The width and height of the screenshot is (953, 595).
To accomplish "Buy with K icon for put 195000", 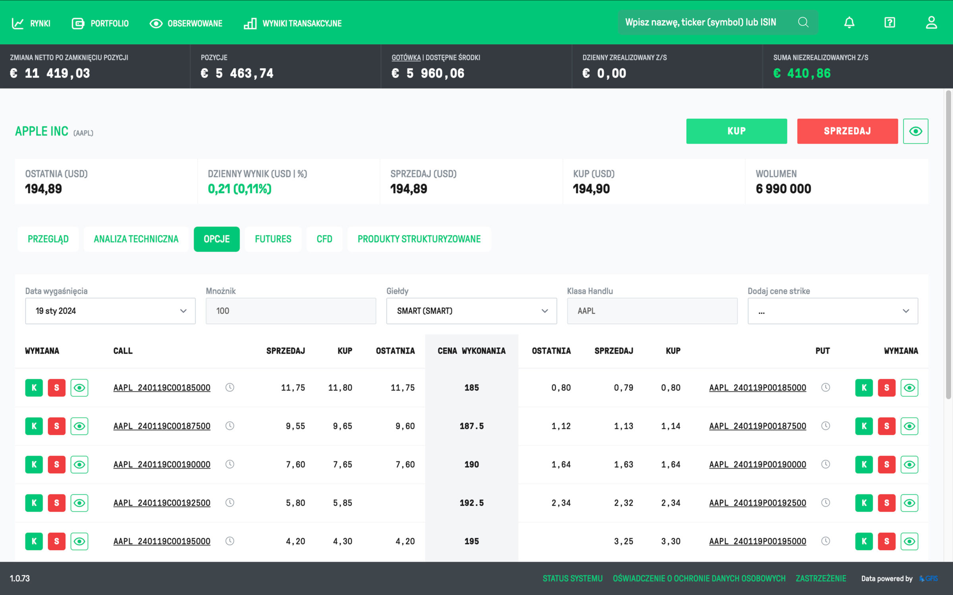I will click(864, 541).
